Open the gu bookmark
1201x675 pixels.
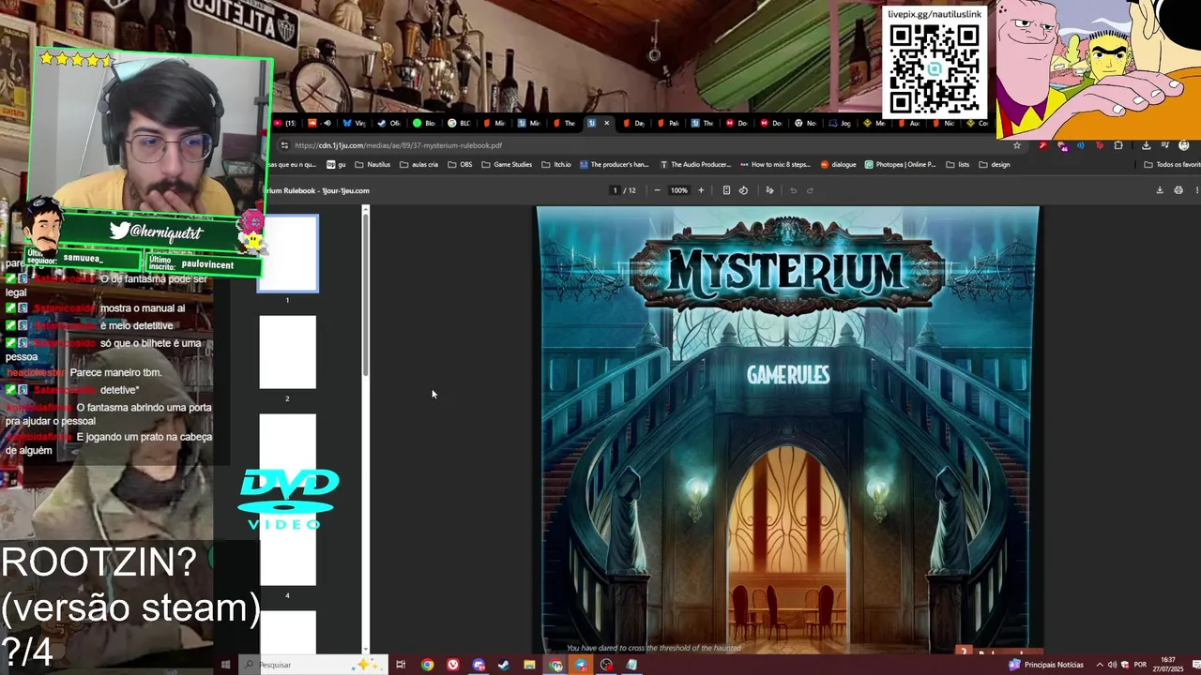pyautogui.click(x=337, y=164)
